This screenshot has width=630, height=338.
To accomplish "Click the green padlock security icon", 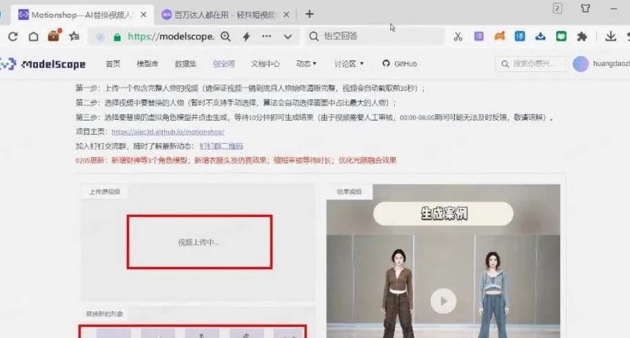I will [117, 37].
